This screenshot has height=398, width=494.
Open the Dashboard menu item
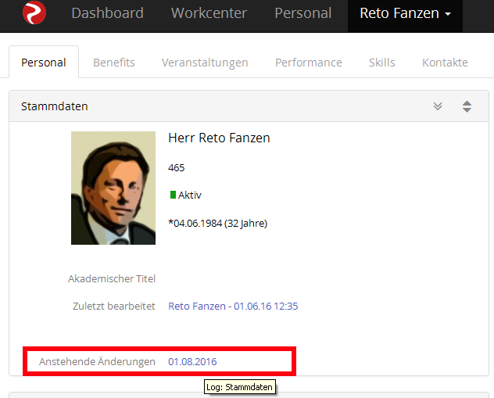coord(107,13)
